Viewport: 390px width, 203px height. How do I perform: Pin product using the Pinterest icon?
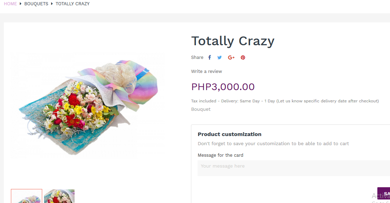(x=243, y=57)
